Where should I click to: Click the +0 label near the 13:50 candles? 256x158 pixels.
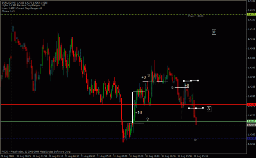(x=187, y=86)
